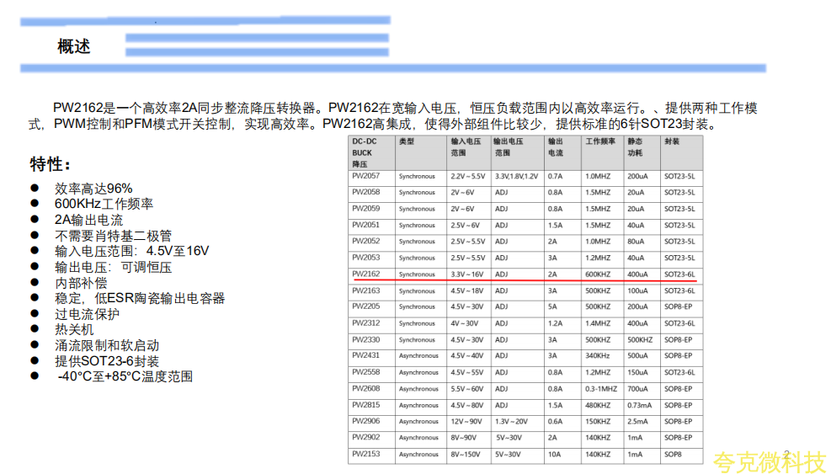Click the -40°C至+85°C温度范围 bullet item

(x=125, y=376)
